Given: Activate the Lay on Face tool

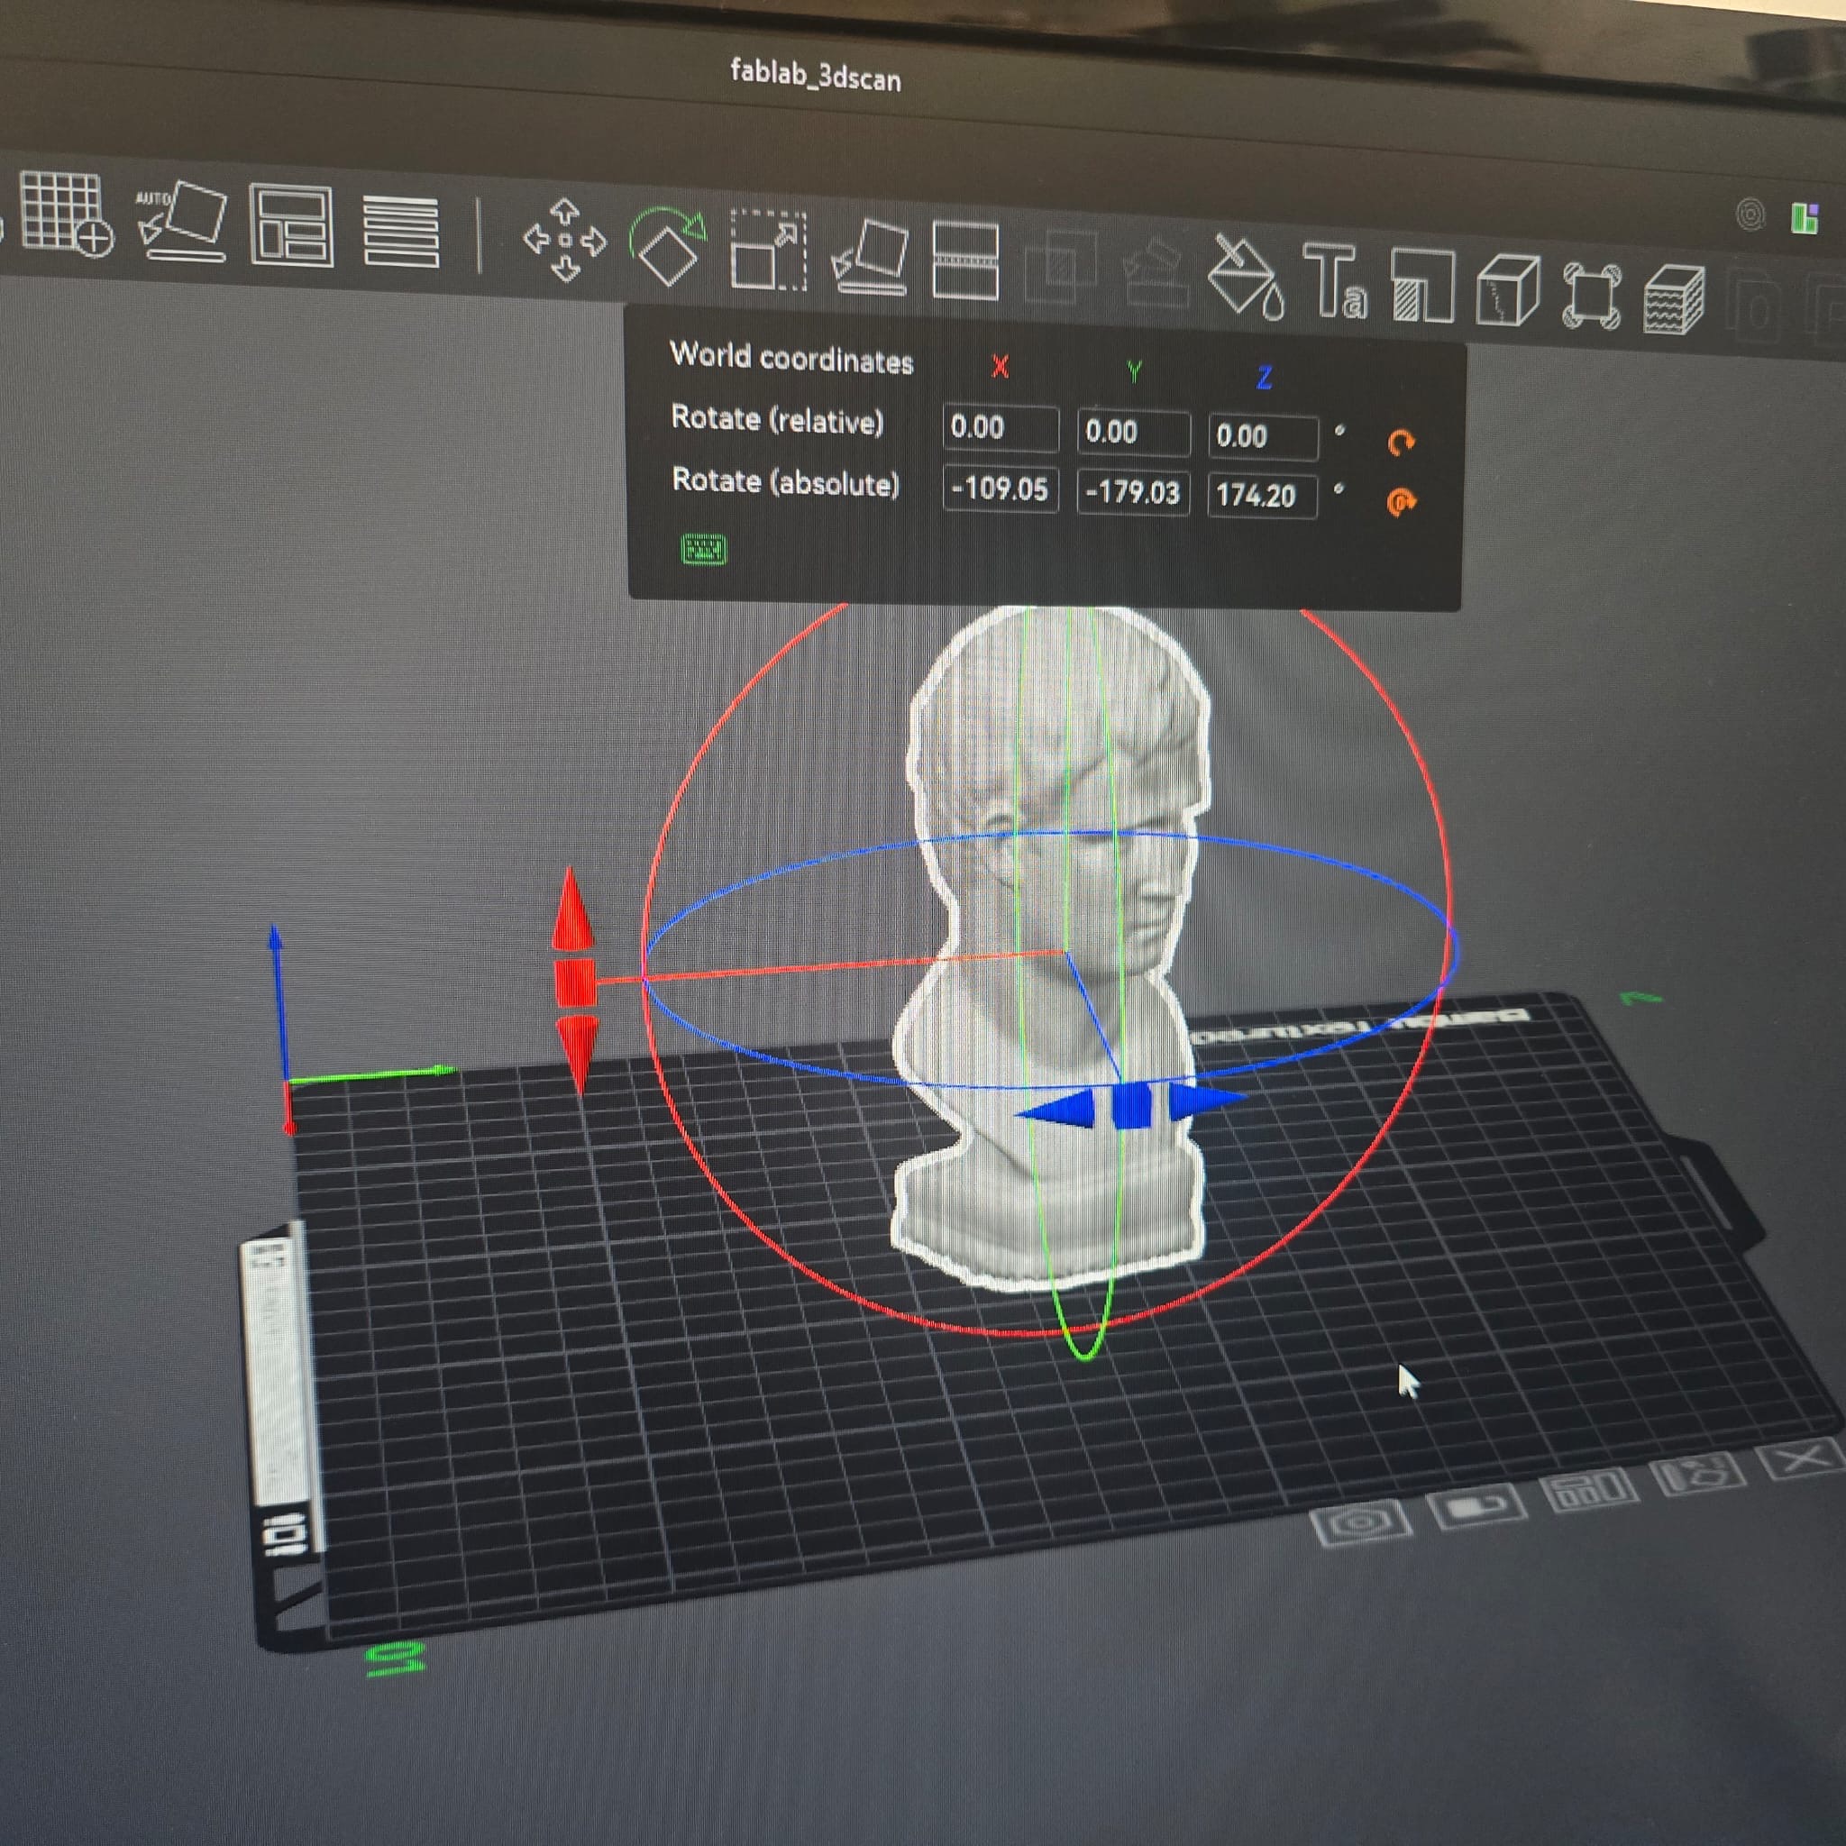Looking at the screenshot, I should [871, 258].
